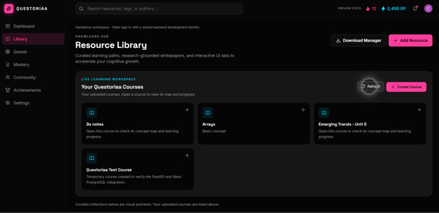The width and height of the screenshot is (439, 213).
Task: Click the Questoriaa Test Course book icon
Action: [92, 158]
